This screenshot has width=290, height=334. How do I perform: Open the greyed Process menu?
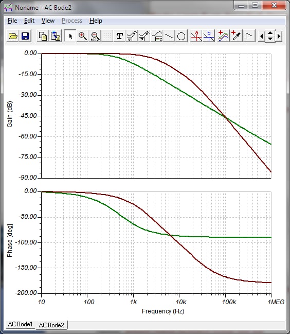click(x=72, y=21)
